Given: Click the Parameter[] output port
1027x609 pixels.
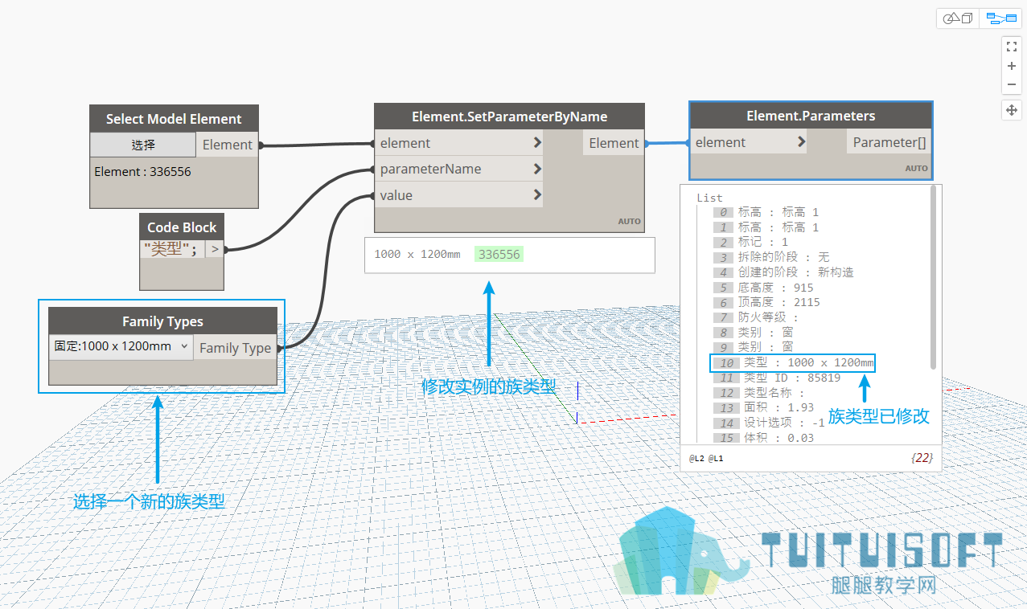Looking at the screenshot, I should click(889, 142).
